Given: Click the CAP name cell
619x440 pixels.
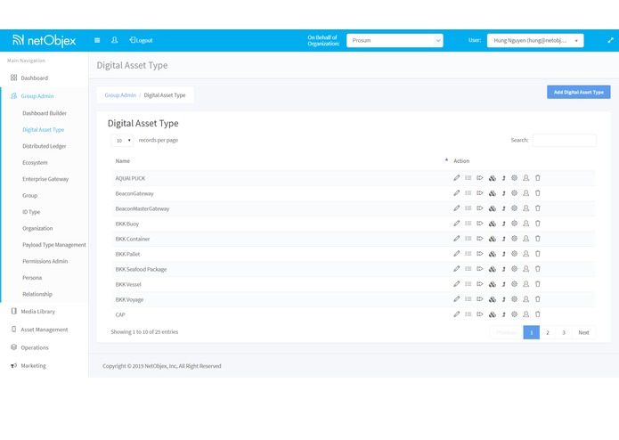Looking at the screenshot, I should pos(120,315).
